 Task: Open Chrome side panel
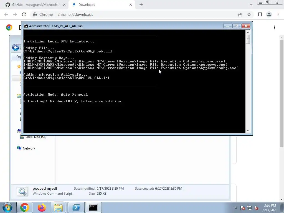[260, 14]
